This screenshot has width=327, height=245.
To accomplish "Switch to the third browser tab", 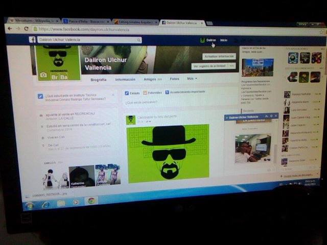I will pos(135,22).
